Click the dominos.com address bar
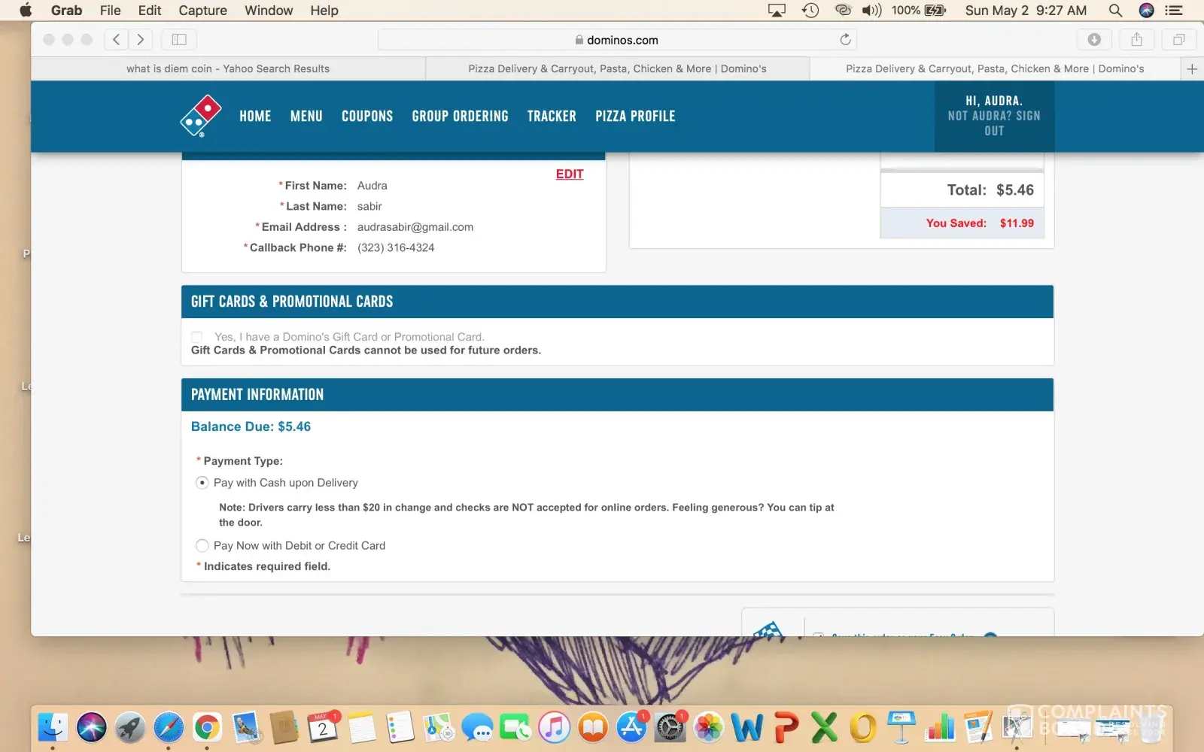The image size is (1204, 752). tap(617, 40)
